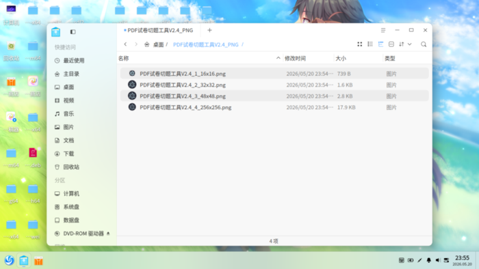The width and height of the screenshot is (479, 269).
Task: Select the PDF试卷切题工具V2.4_PNG tab
Action: [159, 30]
